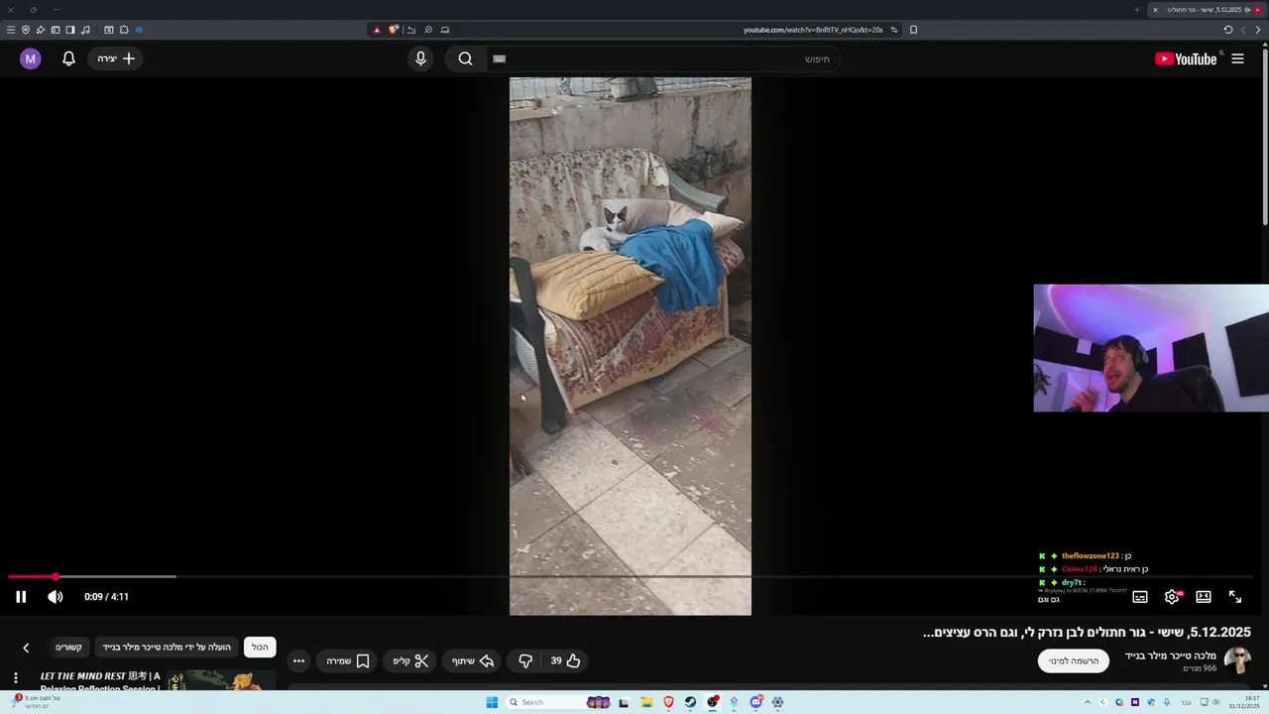Open a new browser tab with plus
Viewport: 1269px width, 714px height.
pyautogui.click(x=1137, y=10)
